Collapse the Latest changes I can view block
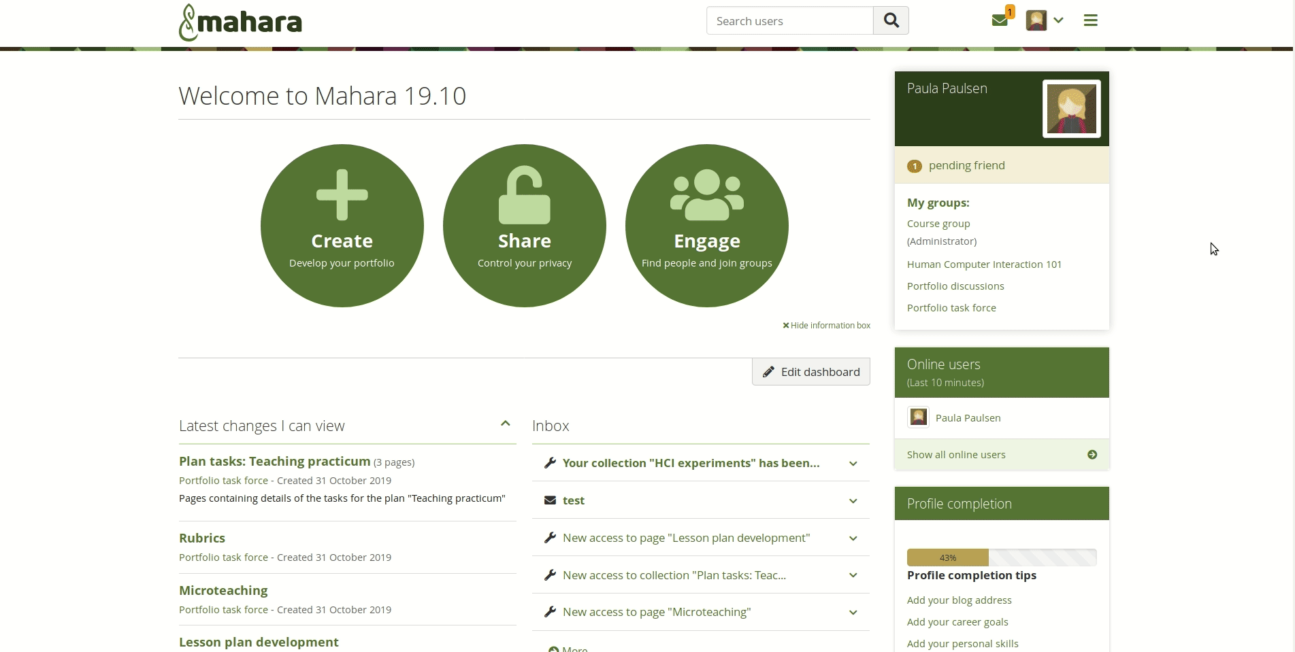 505,424
